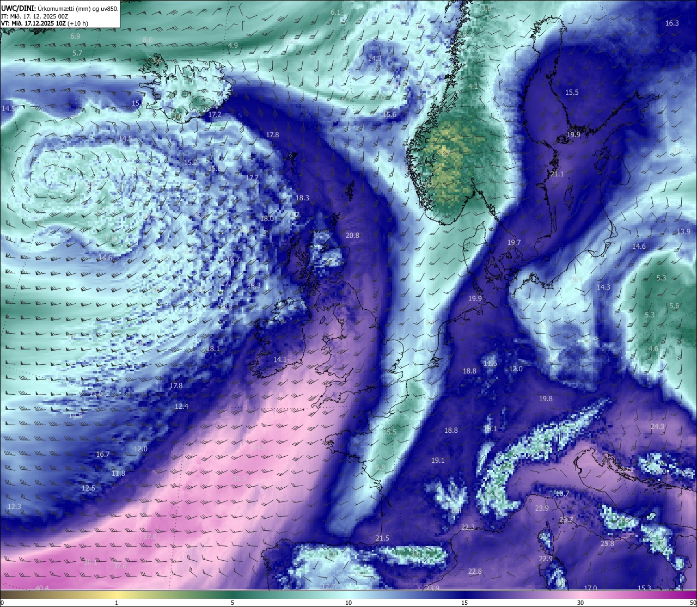The width and height of the screenshot is (697, 607).
Task: Click the map value 12.4
Action: click(181, 407)
